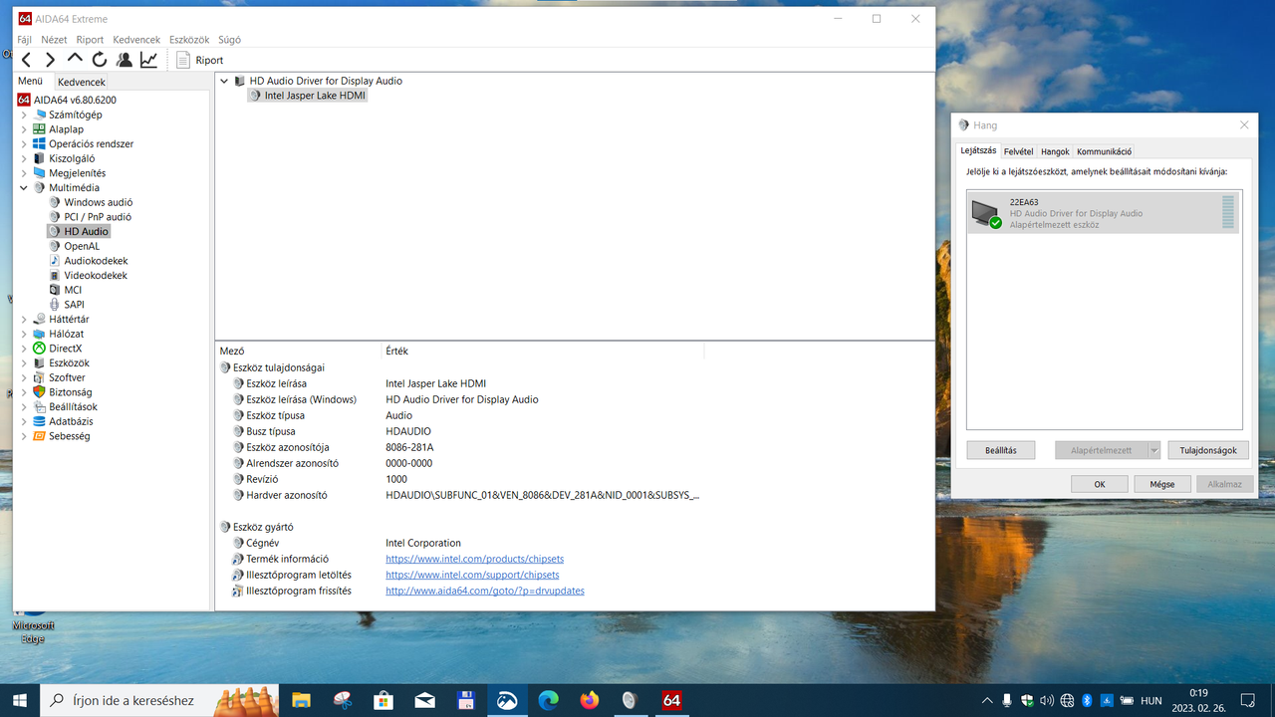1275x717 pixels.
Task: Open the Riport menu in menu bar
Action: point(90,40)
